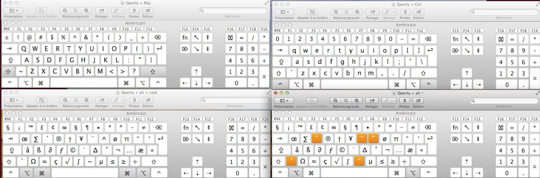Viewport: 540px width, 178px height.
Task: Open Présentation menu in Qwerty + Maj window
Action: tap(14, 11)
